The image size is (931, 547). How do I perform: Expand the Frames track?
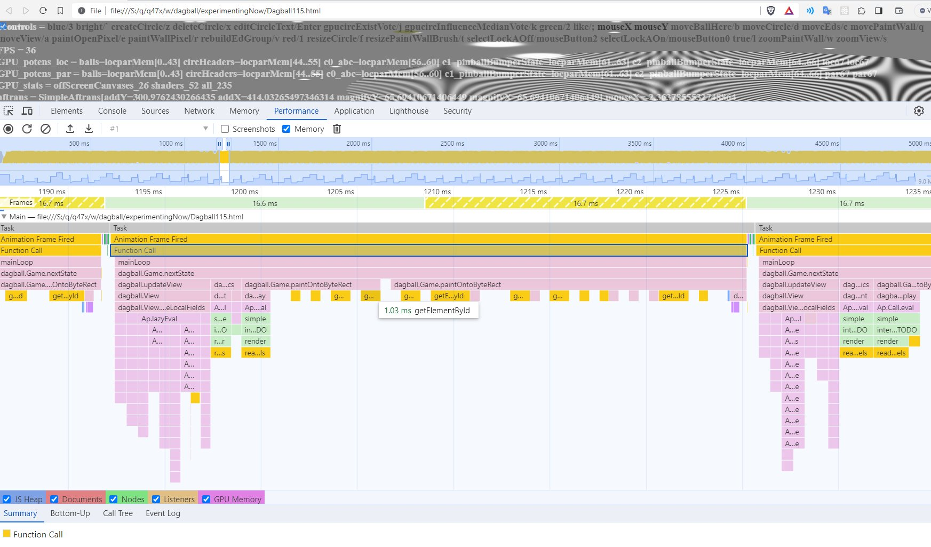point(4,203)
